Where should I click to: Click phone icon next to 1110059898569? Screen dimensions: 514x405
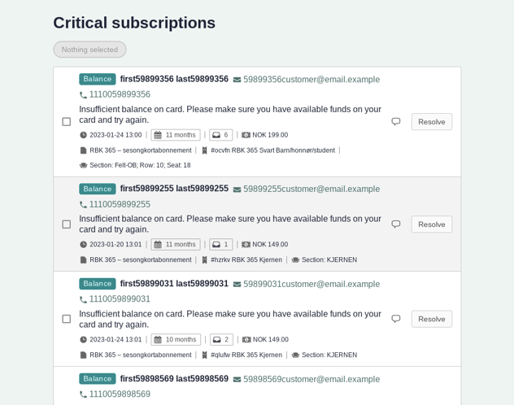coord(83,394)
